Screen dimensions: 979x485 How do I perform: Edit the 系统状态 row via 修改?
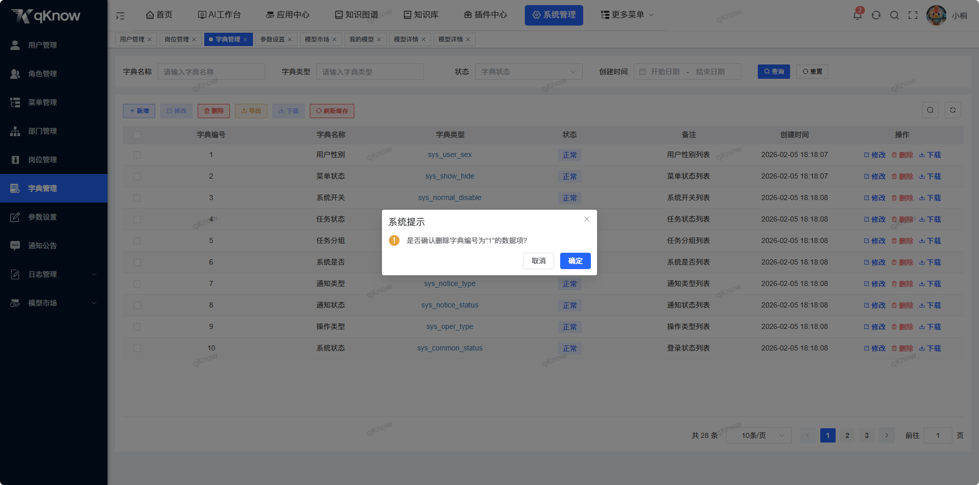(875, 348)
